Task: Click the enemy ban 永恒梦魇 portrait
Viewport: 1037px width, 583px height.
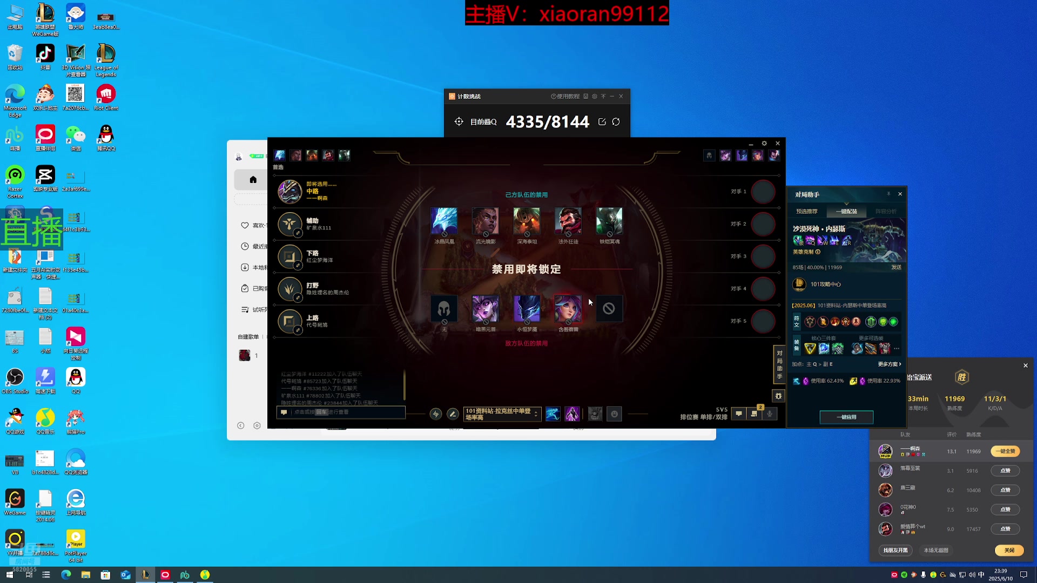Action: (527, 309)
